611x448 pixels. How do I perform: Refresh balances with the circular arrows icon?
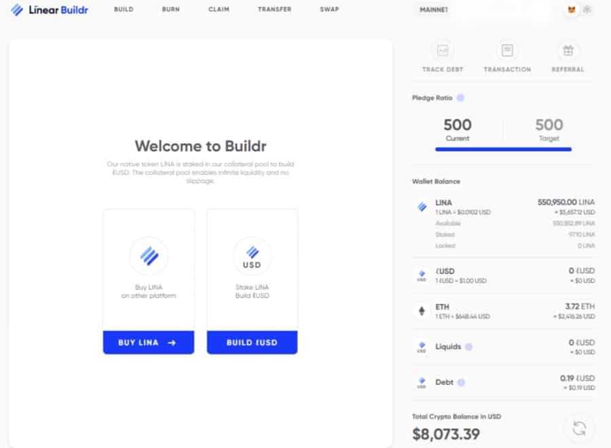point(579,428)
